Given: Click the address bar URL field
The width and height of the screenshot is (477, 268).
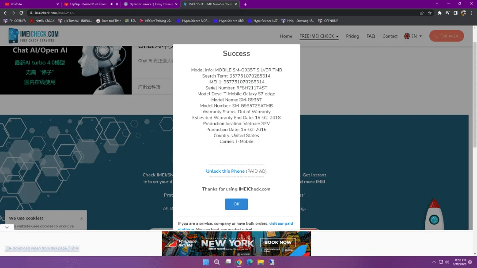Looking at the screenshot, I should coord(222,13).
